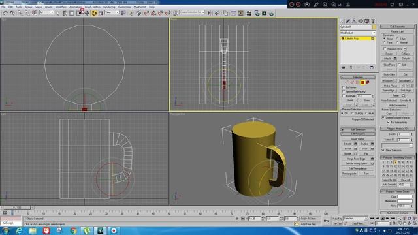Viewport: 418px width, 235px height.
Task: Click the Edit Triangulation button
Action: pyautogui.click(x=358, y=168)
